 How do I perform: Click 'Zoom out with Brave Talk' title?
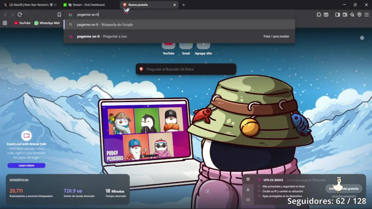tap(26, 144)
